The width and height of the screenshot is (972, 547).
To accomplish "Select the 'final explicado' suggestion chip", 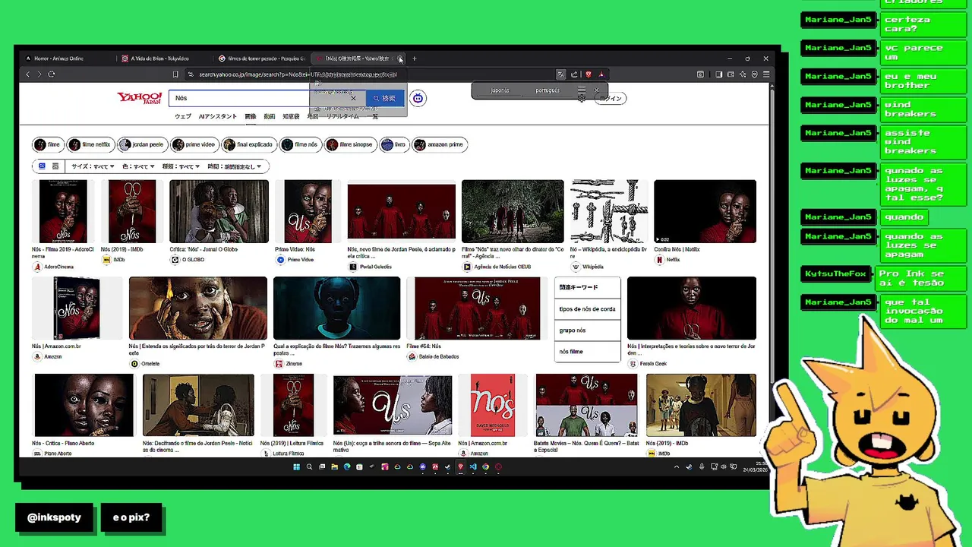I will pos(248,144).
